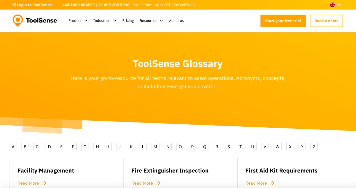
Task: Select the letter A in the alphabet bar
Action: [x=13, y=147]
